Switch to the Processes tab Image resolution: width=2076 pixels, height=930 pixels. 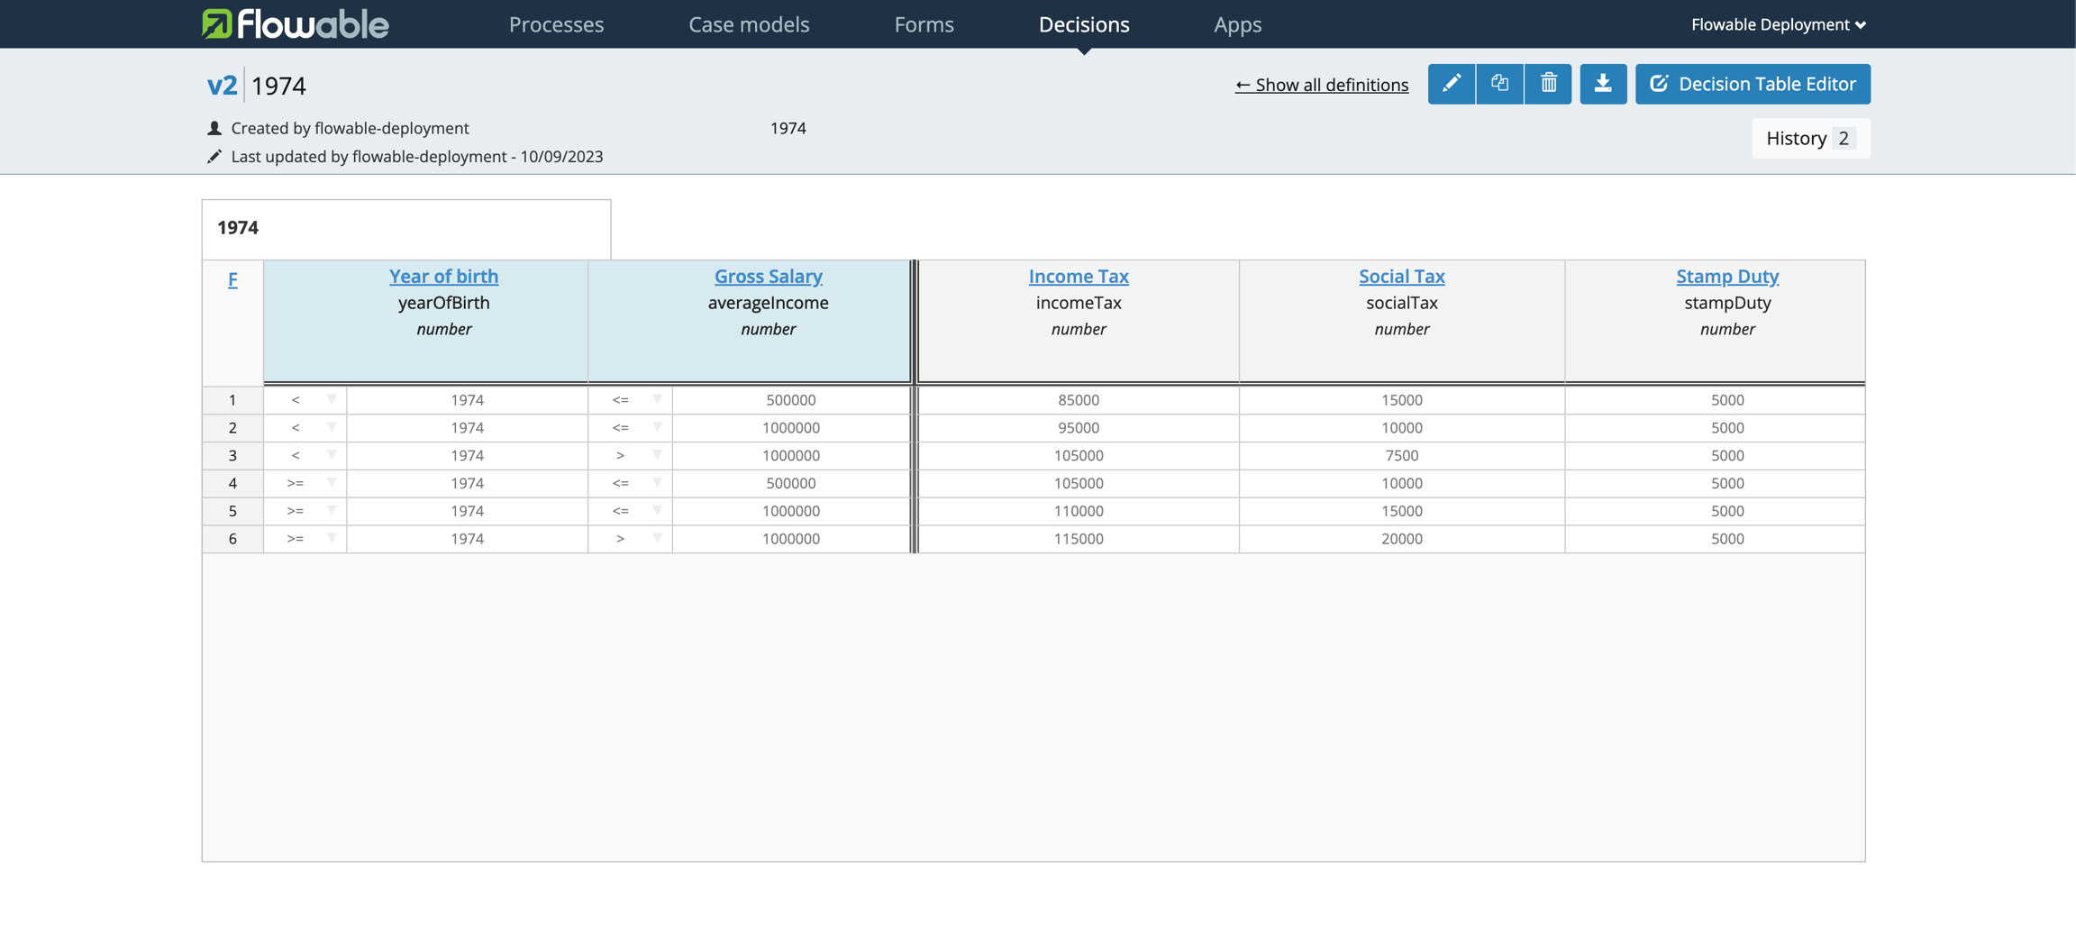click(556, 24)
